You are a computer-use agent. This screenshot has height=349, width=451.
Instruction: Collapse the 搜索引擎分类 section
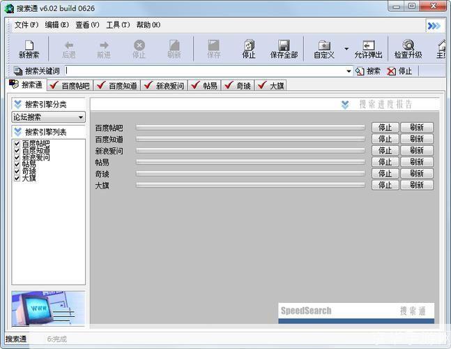pos(18,104)
